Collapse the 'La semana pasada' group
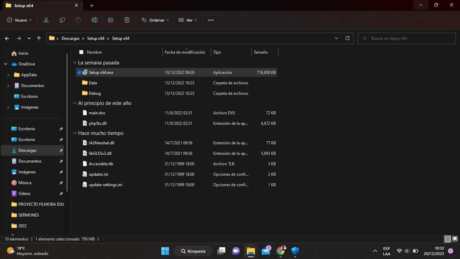Viewport: 460px width, 259px height. (75, 63)
